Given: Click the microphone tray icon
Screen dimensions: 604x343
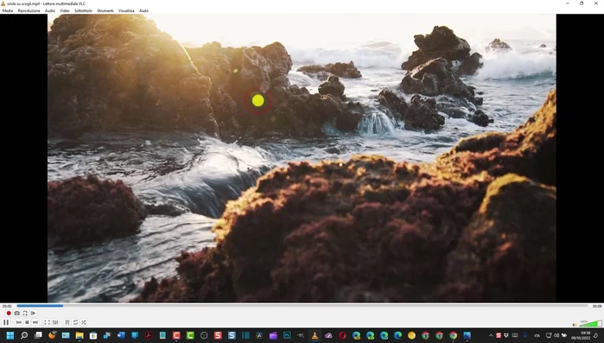Looking at the screenshot, I should tap(525, 336).
